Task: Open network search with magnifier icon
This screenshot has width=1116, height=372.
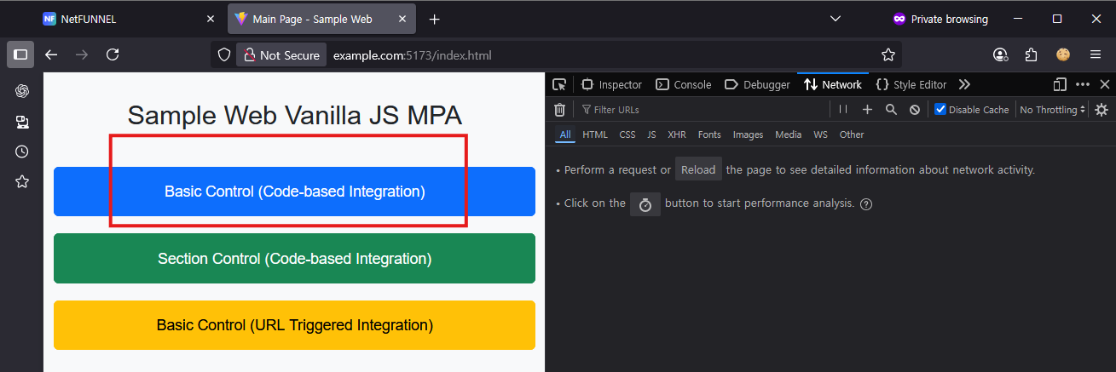Action: tap(891, 109)
